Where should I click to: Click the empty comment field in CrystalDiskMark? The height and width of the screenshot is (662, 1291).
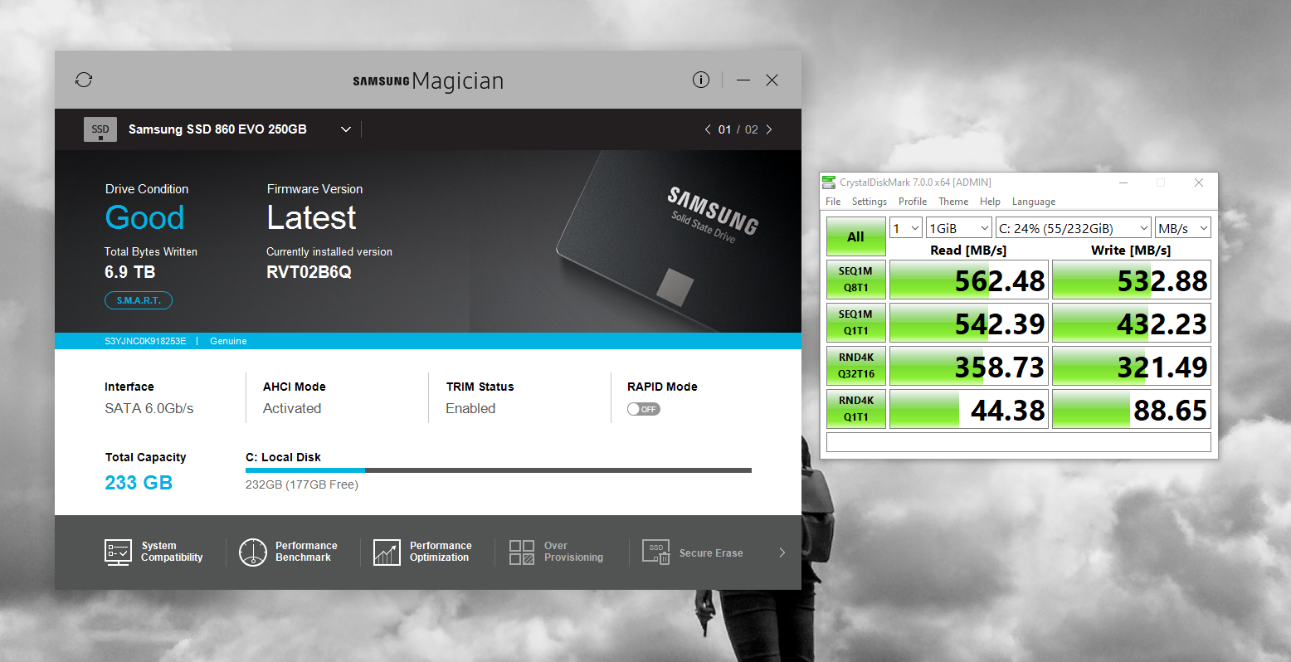(x=1019, y=442)
